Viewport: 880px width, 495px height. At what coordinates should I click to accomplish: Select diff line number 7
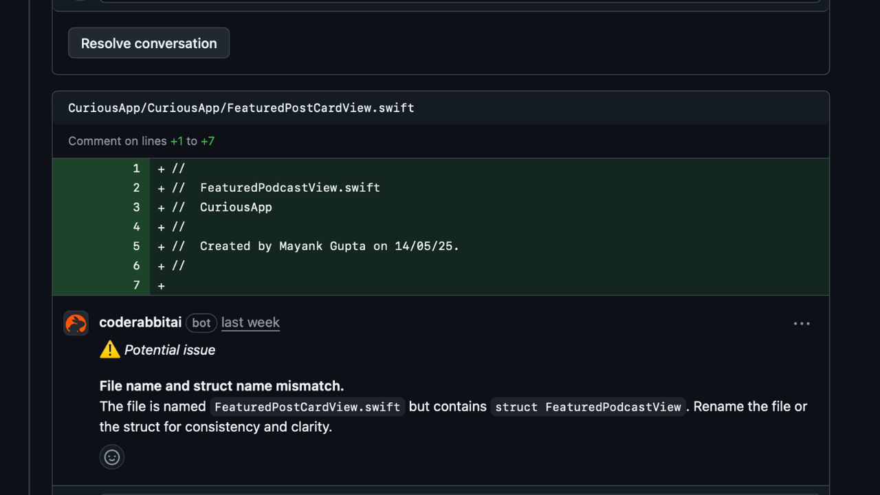[136, 285]
